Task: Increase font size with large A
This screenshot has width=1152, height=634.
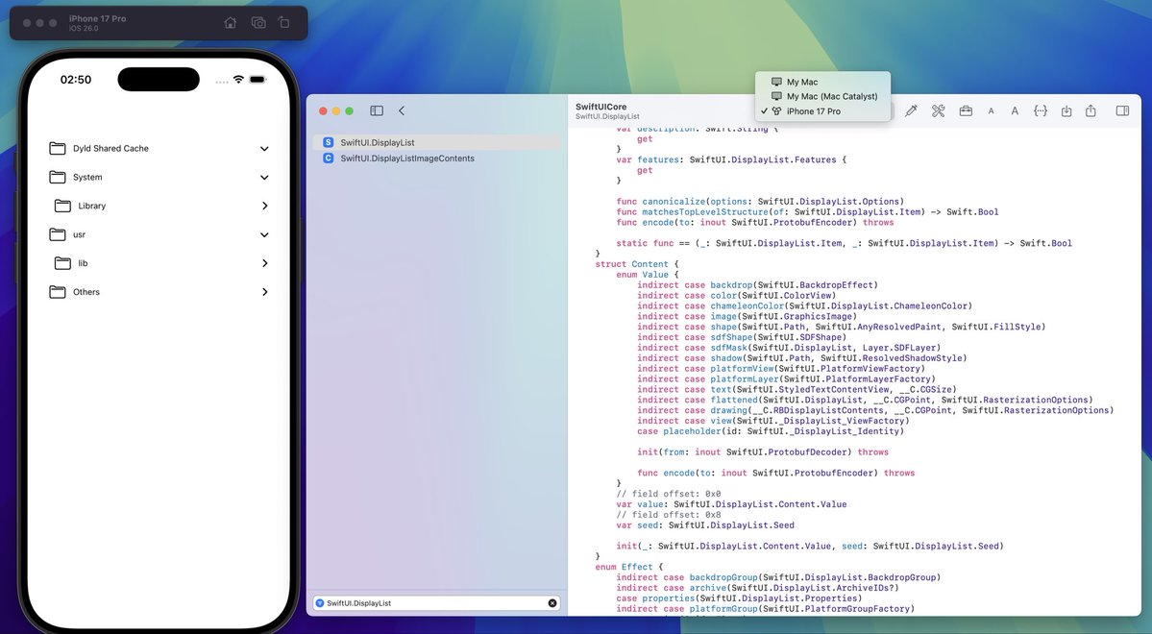Action: (1015, 110)
